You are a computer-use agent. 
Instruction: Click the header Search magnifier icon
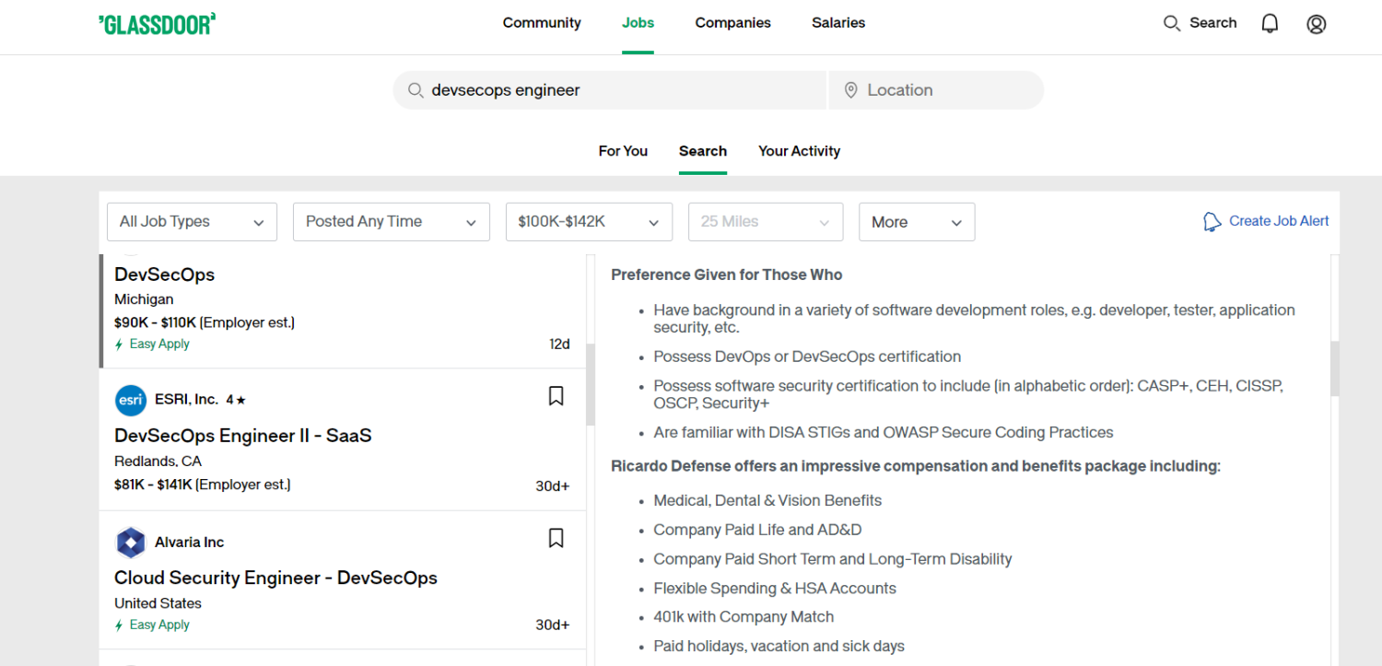(x=1172, y=23)
